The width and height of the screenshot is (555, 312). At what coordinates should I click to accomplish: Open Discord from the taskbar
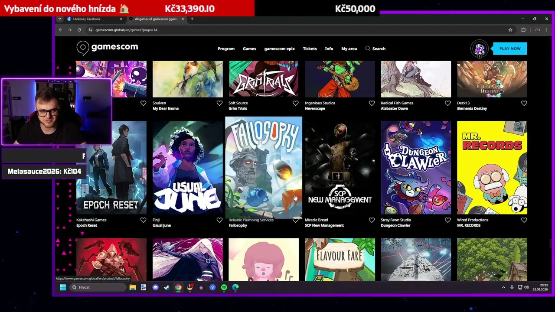155,287
